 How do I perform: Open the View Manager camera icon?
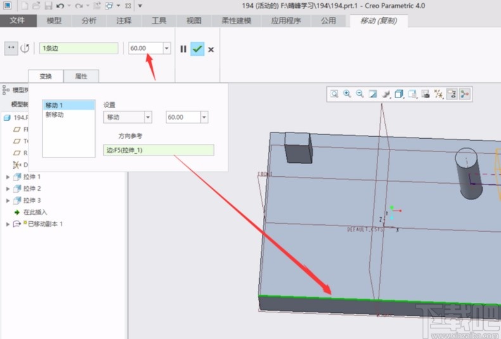coord(426,94)
